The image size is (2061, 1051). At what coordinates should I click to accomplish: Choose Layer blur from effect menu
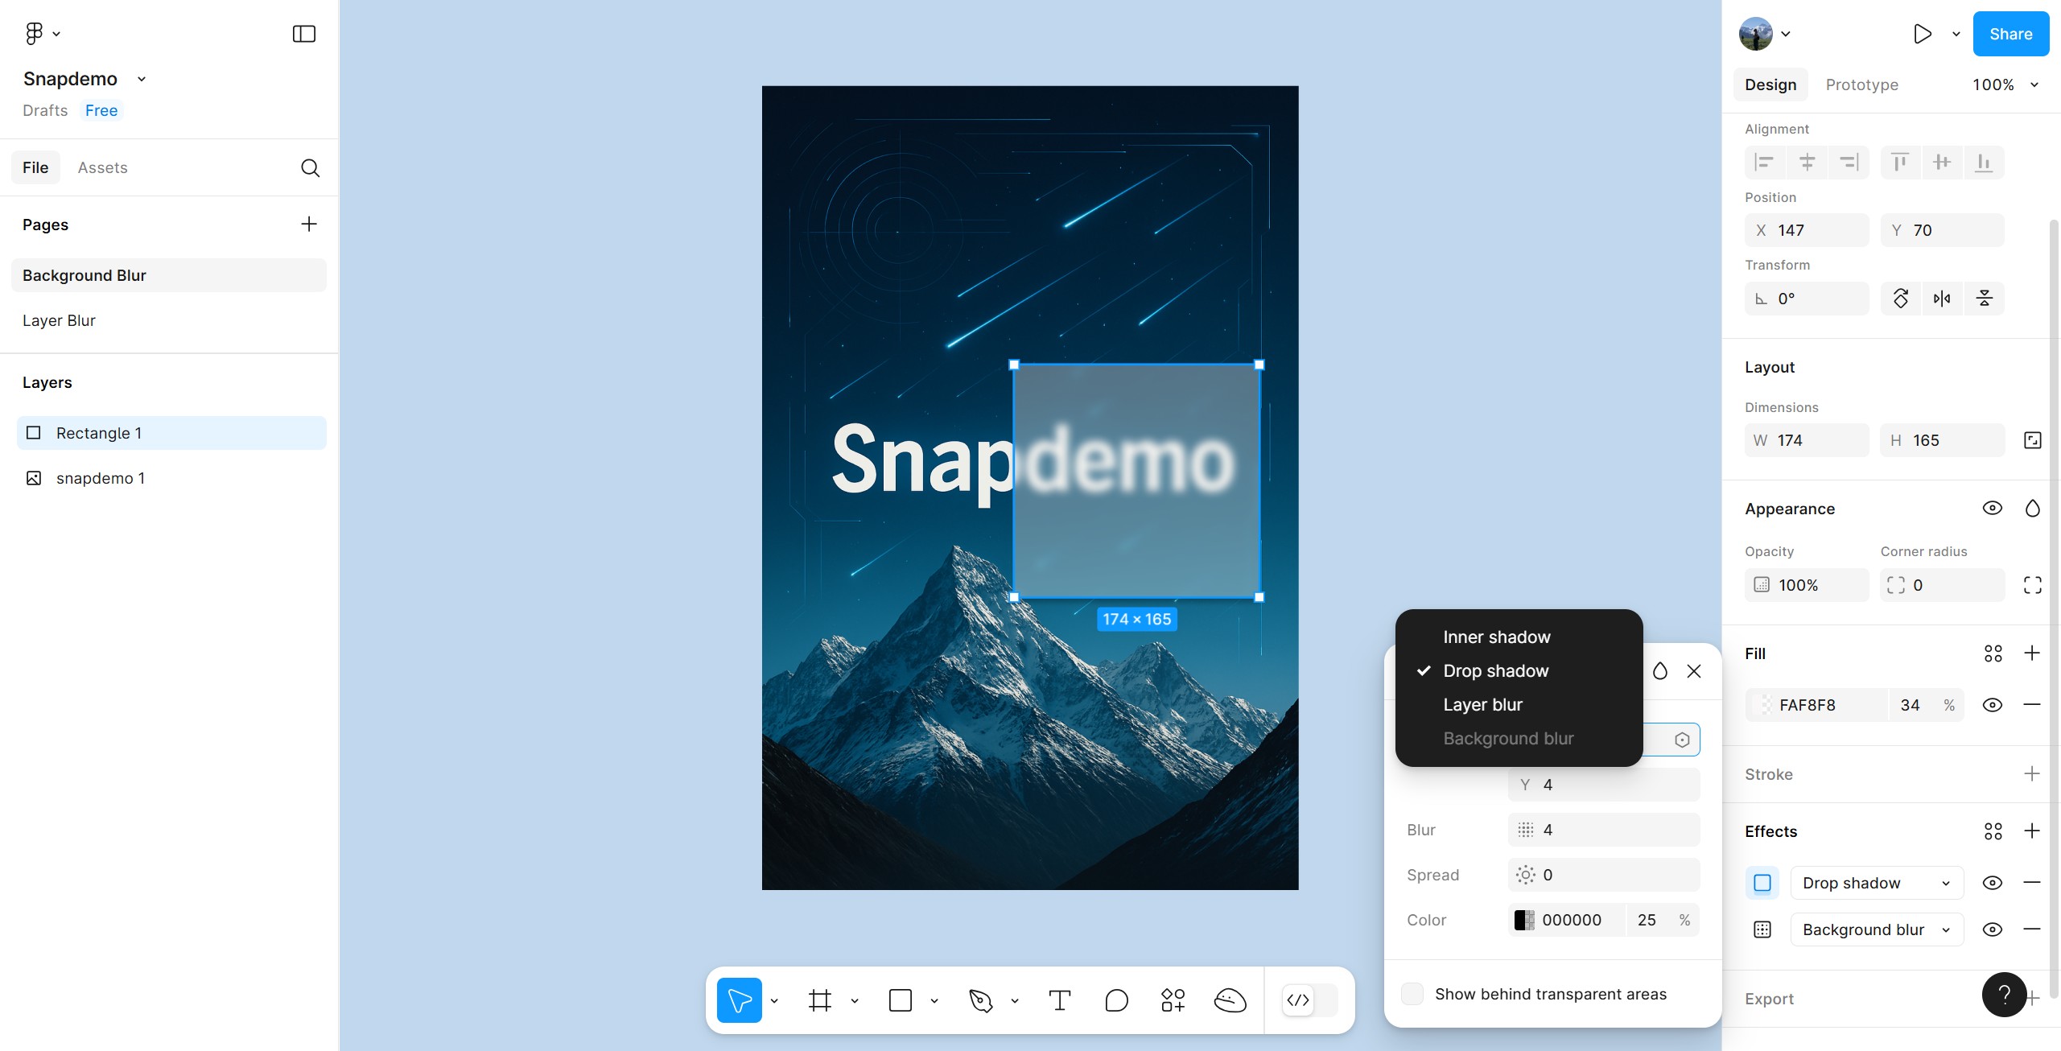[x=1482, y=704]
